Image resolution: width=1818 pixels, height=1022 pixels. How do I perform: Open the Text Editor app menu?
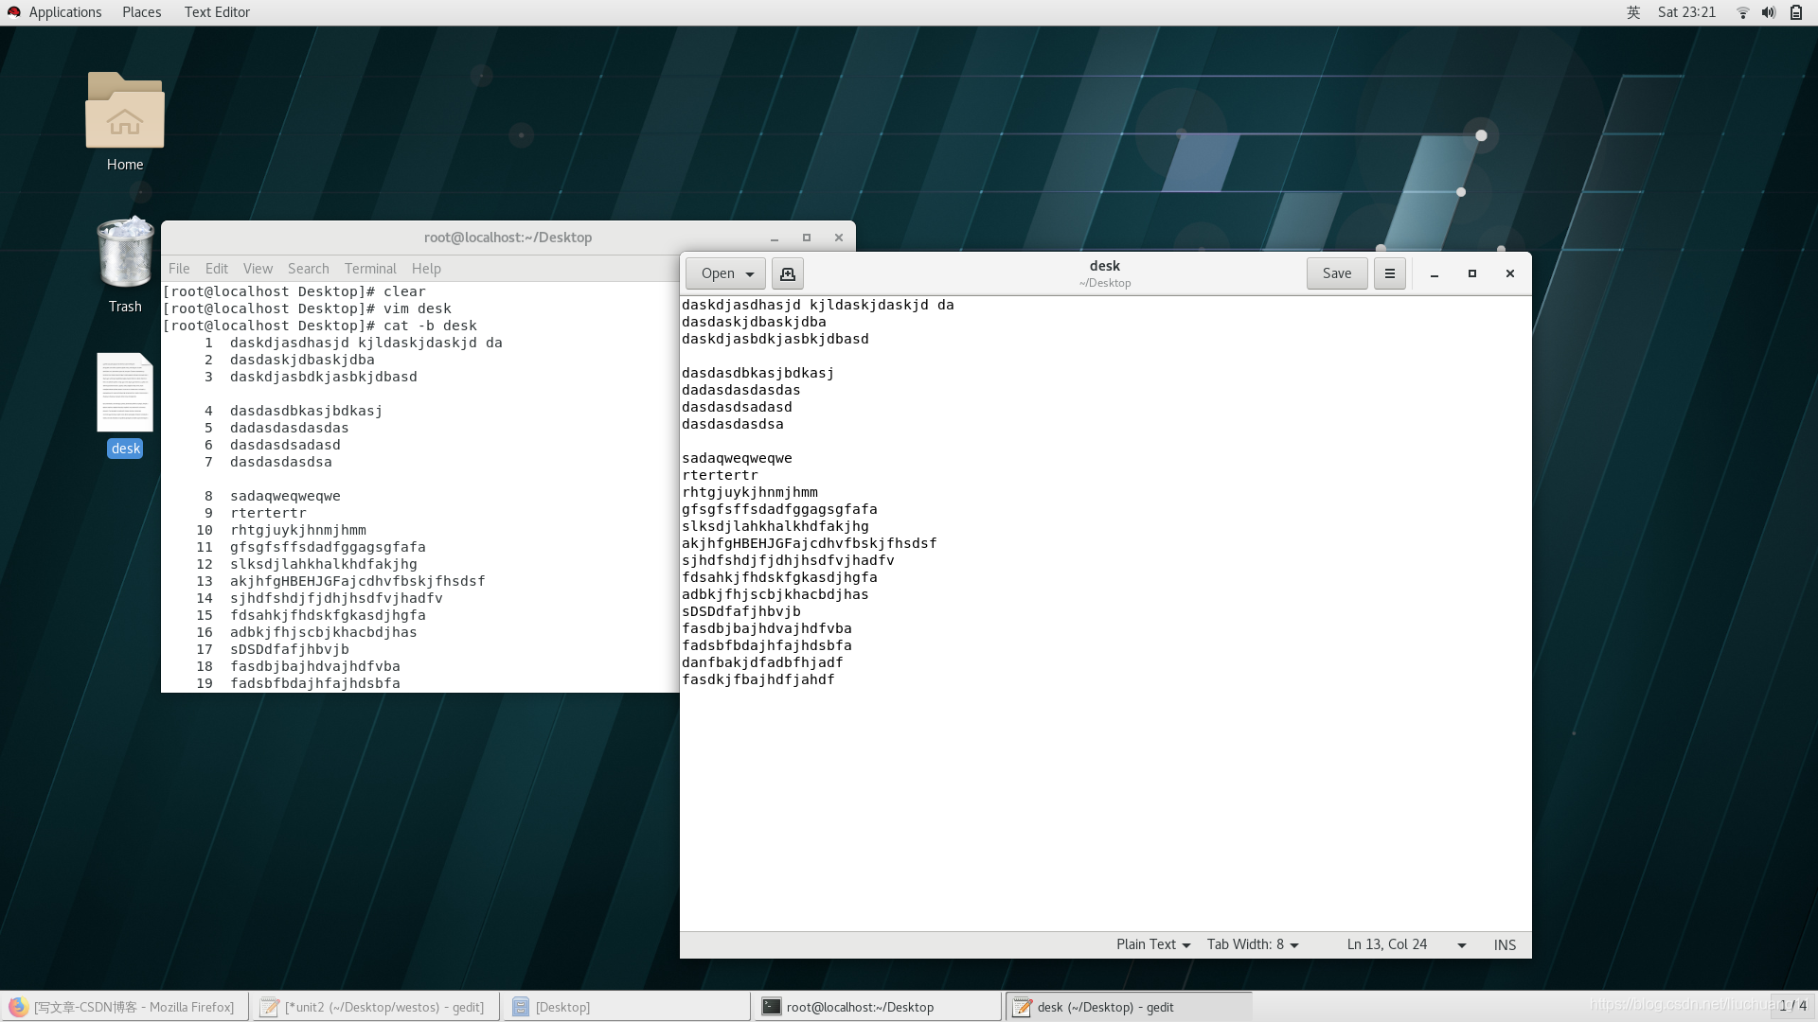(x=217, y=12)
